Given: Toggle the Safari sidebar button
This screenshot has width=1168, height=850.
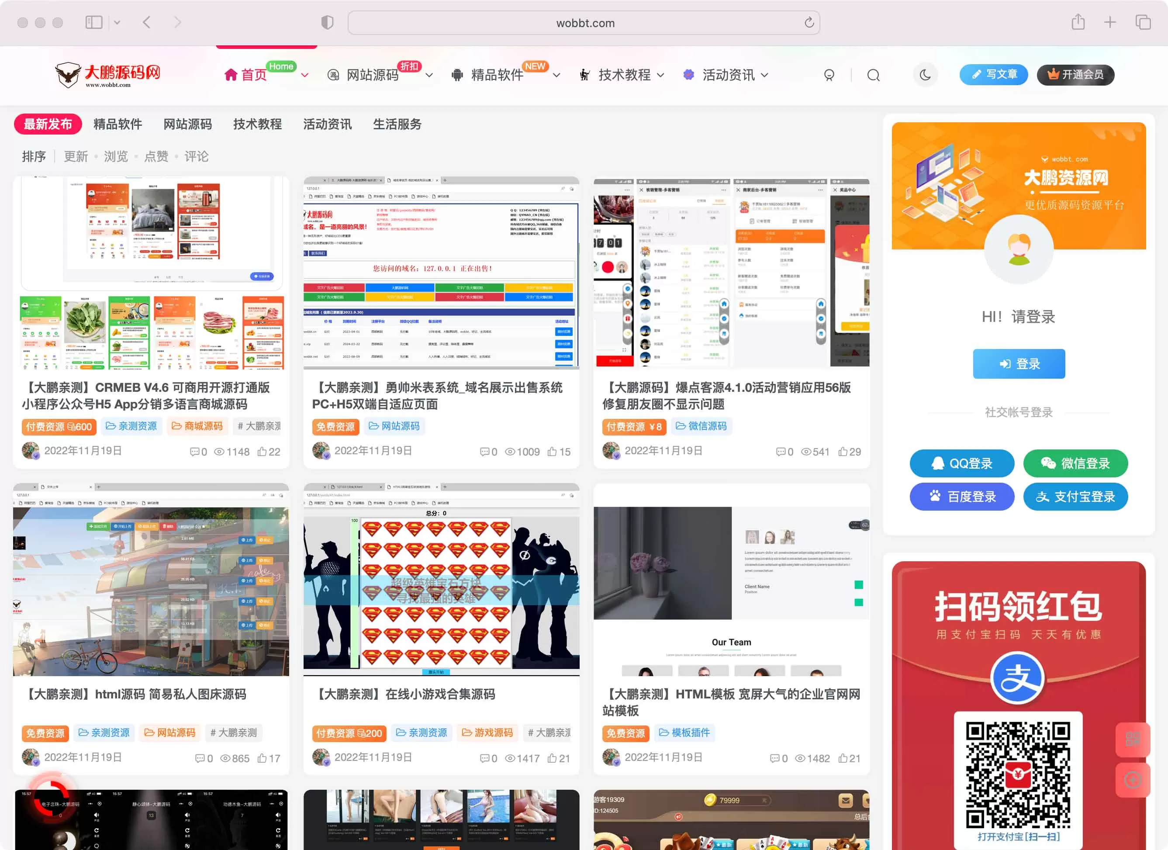Looking at the screenshot, I should tap(94, 22).
